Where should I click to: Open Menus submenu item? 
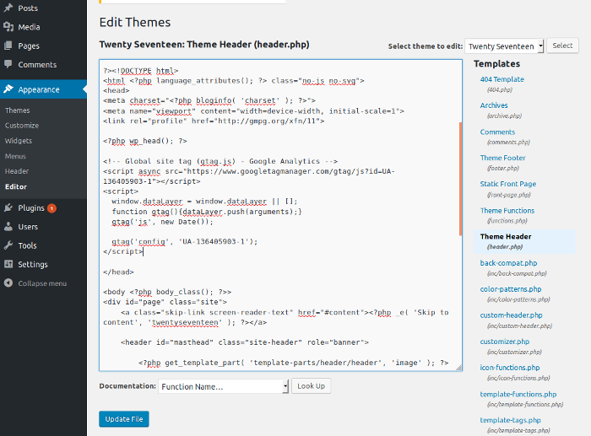click(15, 156)
